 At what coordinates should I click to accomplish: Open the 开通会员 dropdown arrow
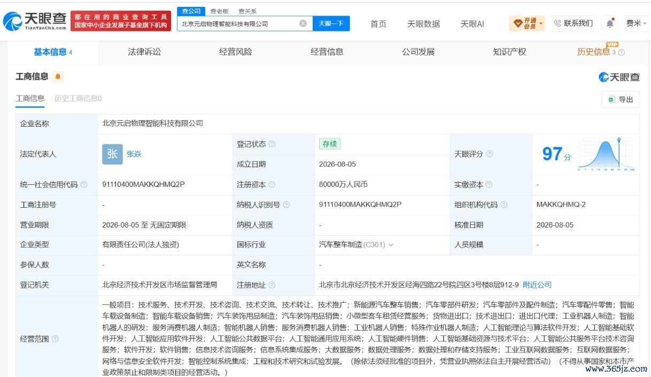coord(541,23)
